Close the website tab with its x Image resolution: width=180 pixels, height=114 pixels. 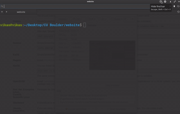tap(6, 12)
